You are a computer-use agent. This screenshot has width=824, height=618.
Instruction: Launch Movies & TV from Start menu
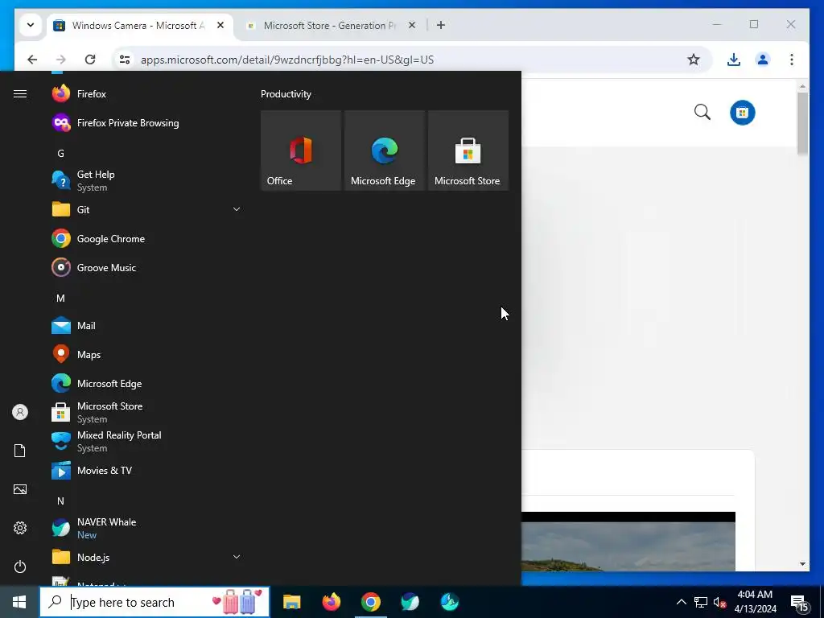pyautogui.click(x=146, y=470)
